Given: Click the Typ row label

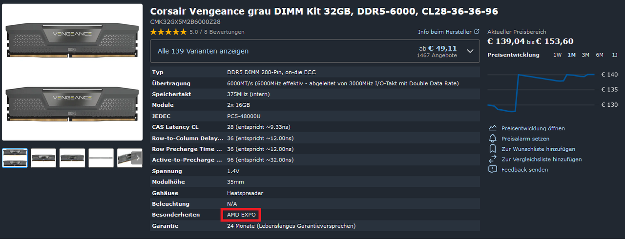Looking at the screenshot, I should (x=158, y=72).
